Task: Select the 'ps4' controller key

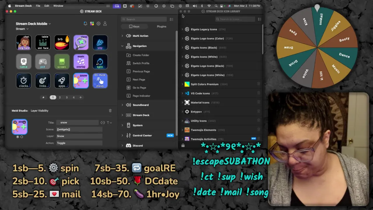Action: (43, 62)
